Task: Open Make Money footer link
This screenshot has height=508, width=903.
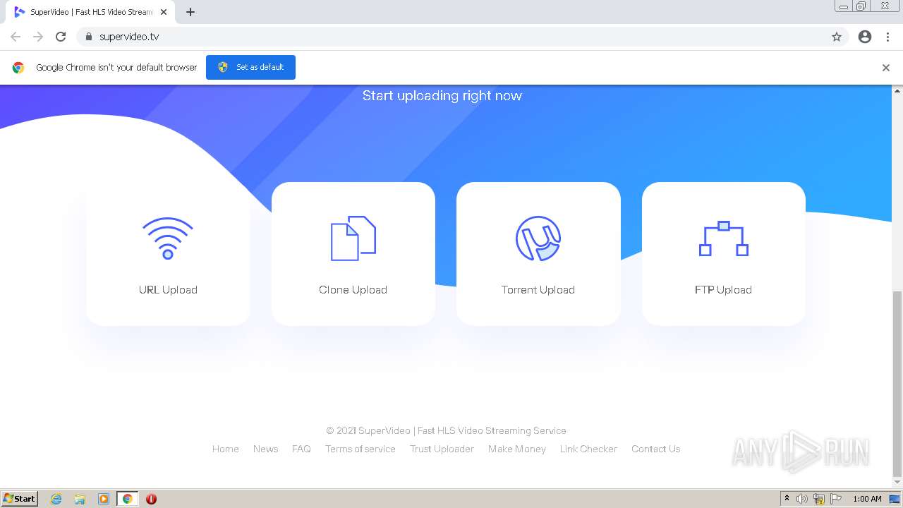Action: tap(517, 449)
